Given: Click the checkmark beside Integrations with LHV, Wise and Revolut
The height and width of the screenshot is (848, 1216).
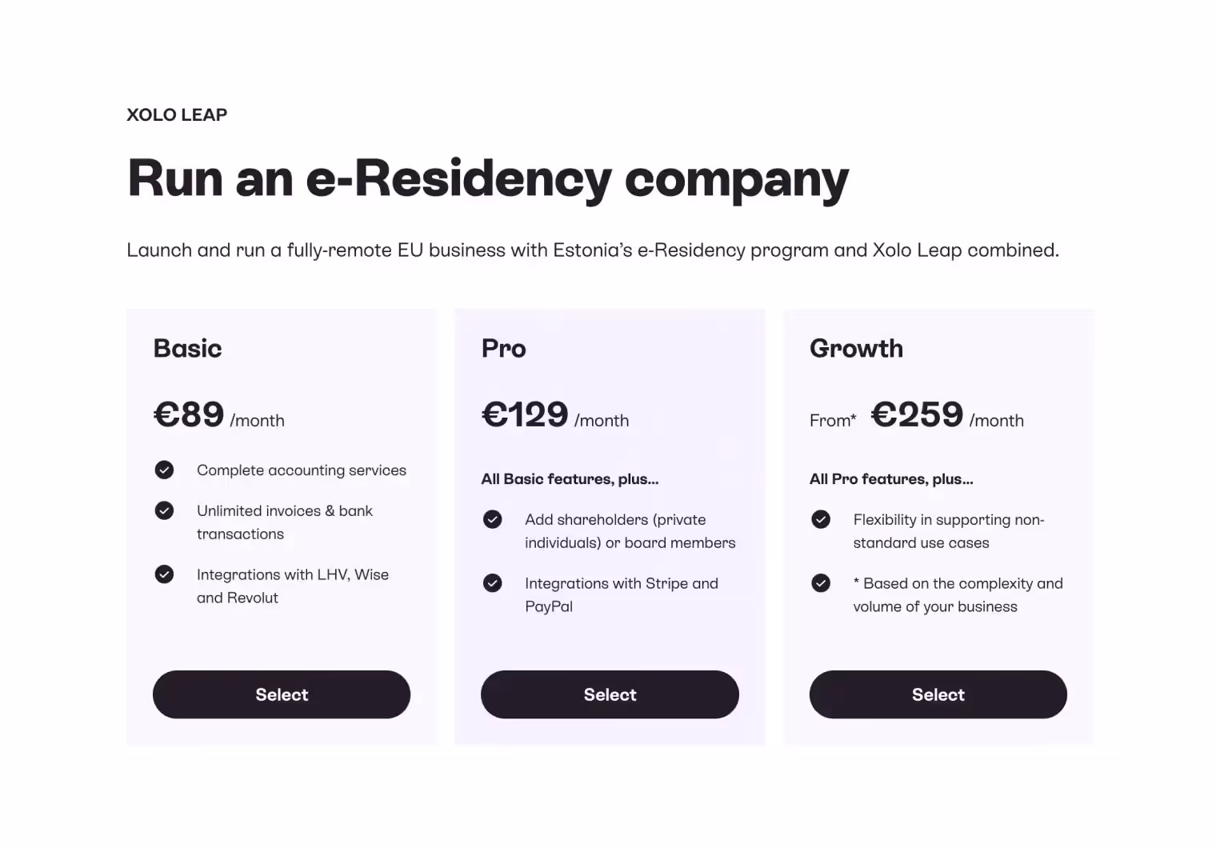Looking at the screenshot, I should coord(164,574).
